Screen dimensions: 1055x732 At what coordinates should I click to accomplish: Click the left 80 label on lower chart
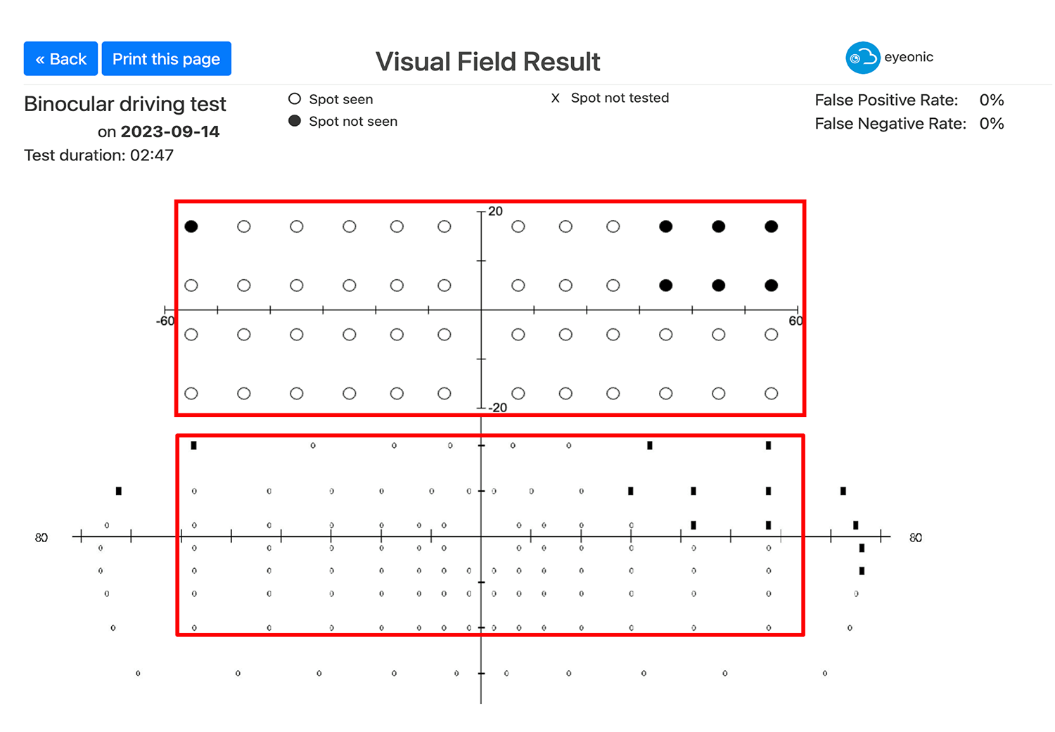coord(41,538)
